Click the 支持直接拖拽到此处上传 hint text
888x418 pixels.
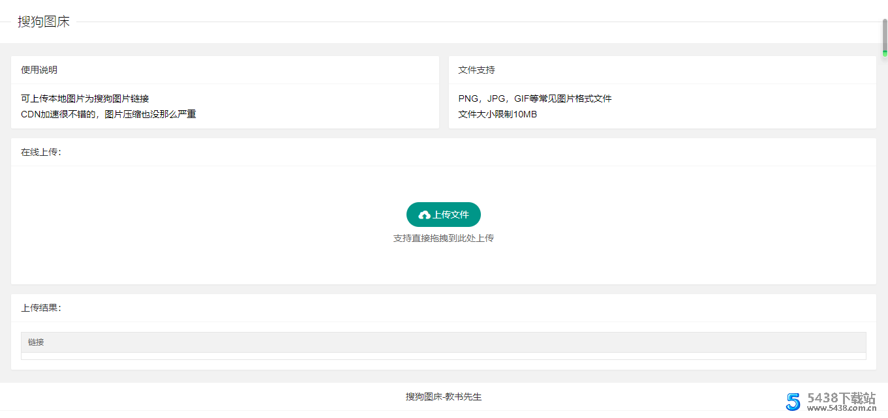[x=443, y=237]
